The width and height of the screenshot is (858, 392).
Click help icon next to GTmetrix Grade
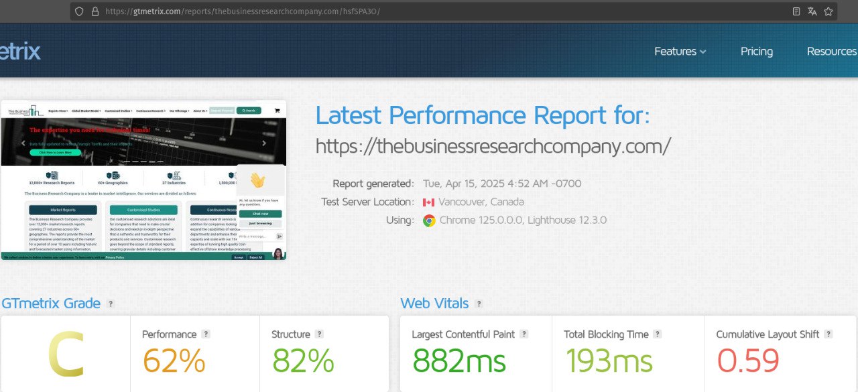(x=111, y=304)
